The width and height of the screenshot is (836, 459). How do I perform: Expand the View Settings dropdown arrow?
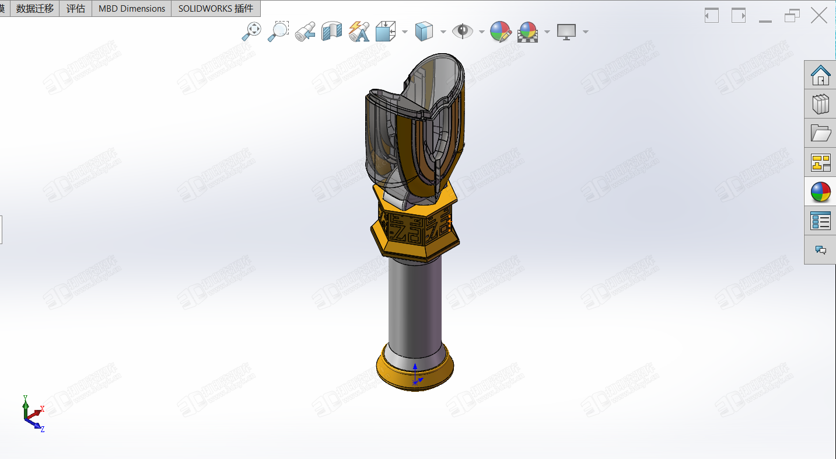585,32
